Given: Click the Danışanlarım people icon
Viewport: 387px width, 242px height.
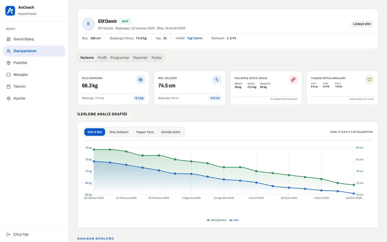Looking at the screenshot, I should tap(9, 51).
